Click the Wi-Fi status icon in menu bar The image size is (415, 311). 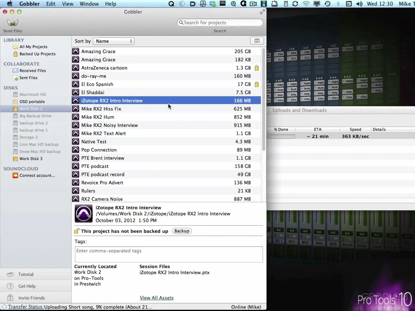[306, 4]
